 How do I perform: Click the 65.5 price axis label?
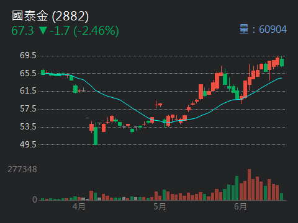[x=28, y=73]
